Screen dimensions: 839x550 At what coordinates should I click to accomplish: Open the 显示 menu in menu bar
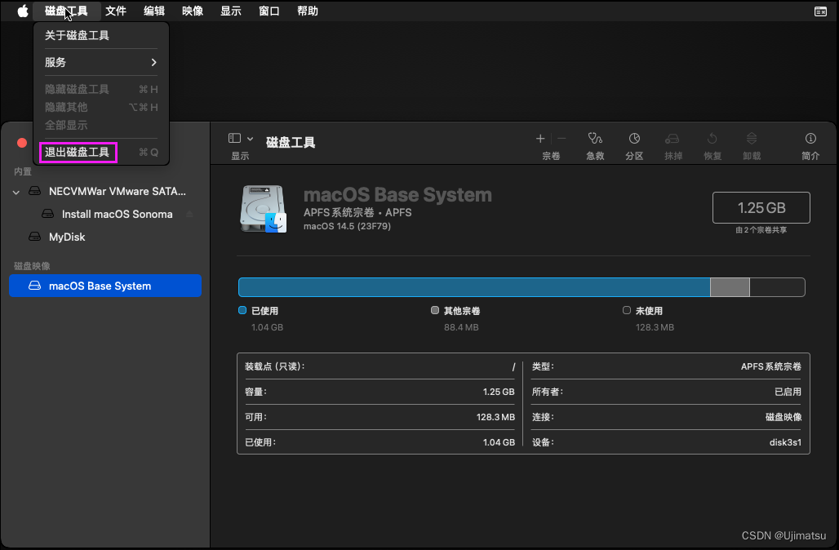point(231,11)
